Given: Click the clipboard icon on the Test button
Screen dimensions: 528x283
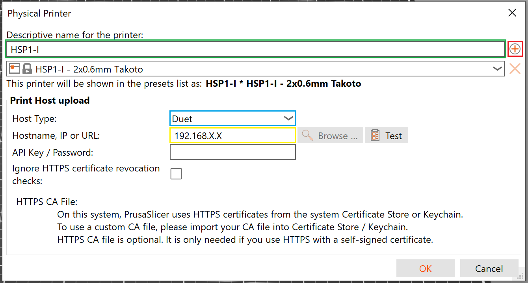Looking at the screenshot, I should pyautogui.click(x=375, y=136).
